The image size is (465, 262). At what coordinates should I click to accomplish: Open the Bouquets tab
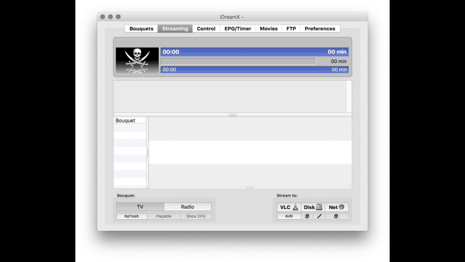141,28
